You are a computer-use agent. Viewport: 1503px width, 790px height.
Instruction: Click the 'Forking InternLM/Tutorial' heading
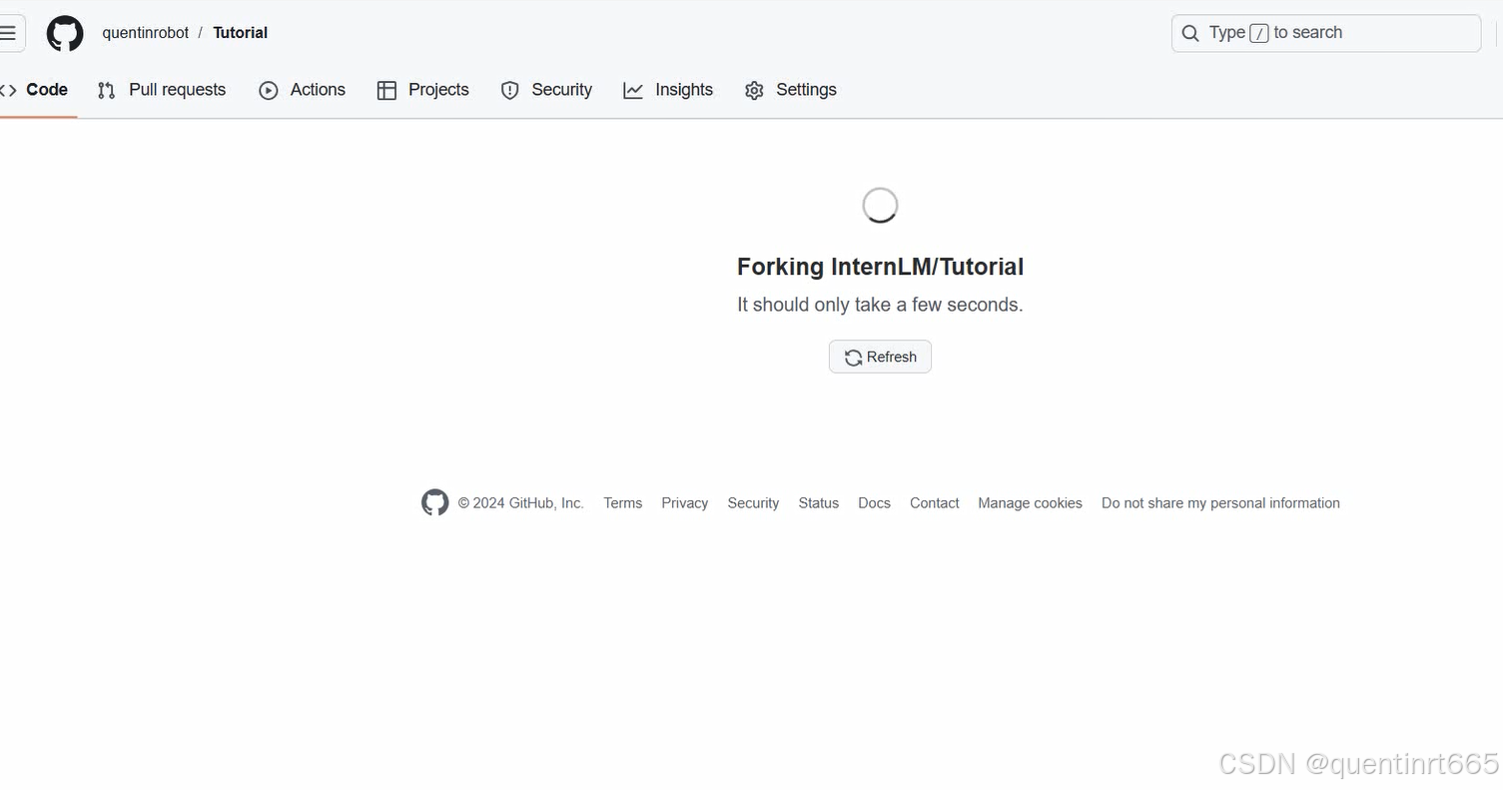coord(880,267)
